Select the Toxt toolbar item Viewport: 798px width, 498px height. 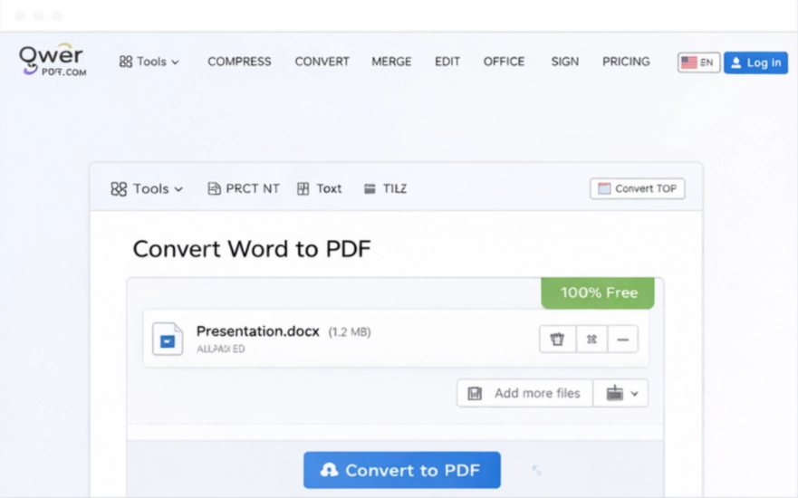click(x=319, y=188)
